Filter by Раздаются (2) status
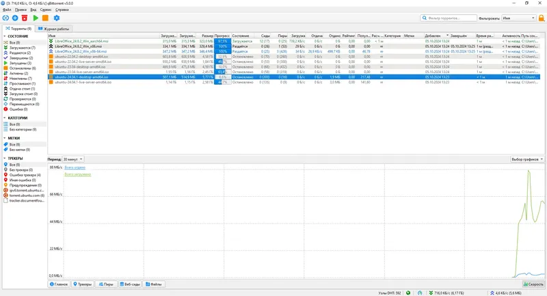Image resolution: width=547 pixels, height=296 pixels. pos(20,53)
